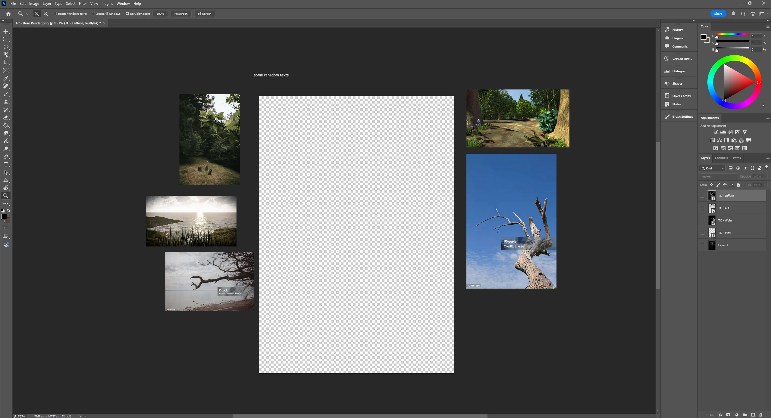771x418 pixels.
Task: Open the Filter menu
Action: tap(83, 4)
